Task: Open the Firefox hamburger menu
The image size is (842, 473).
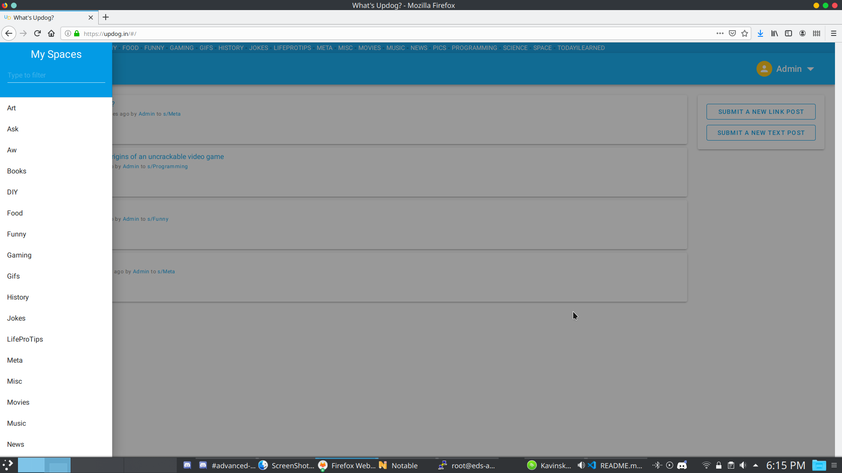Action: [x=834, y=34]
